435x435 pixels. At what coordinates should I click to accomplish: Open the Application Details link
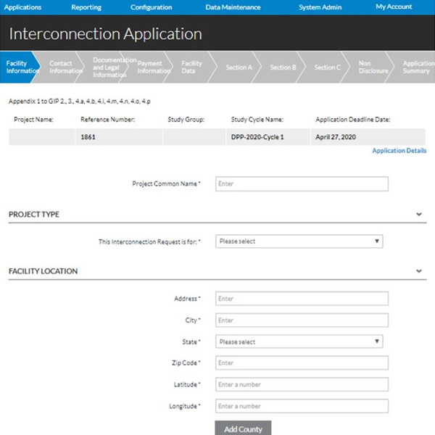(399, 151)
